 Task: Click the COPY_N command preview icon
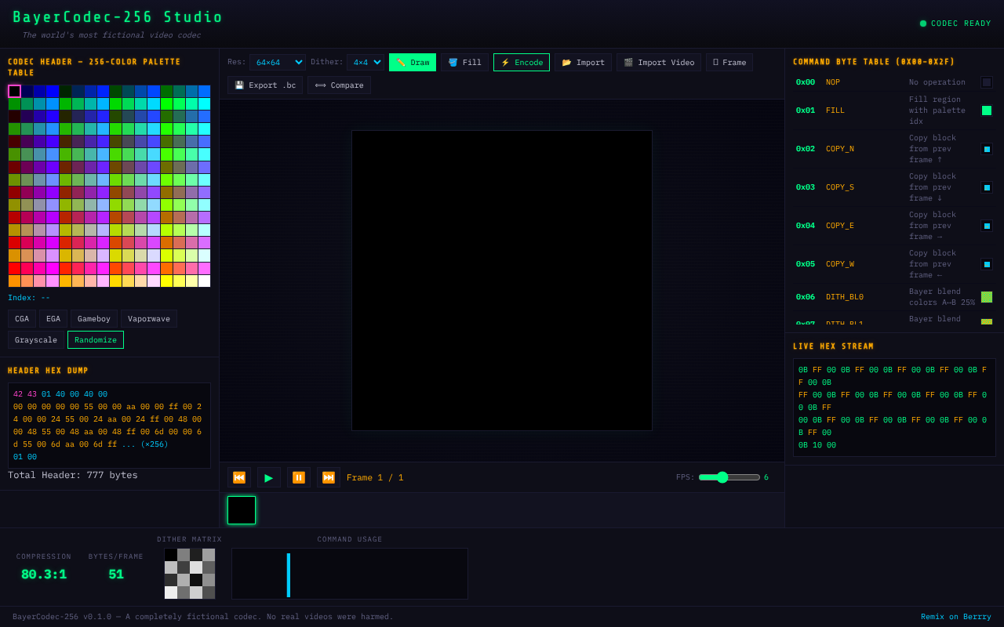(x=987, y=149)
